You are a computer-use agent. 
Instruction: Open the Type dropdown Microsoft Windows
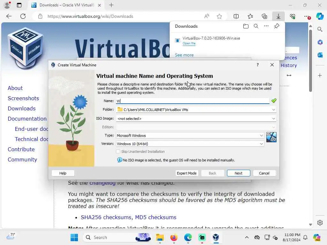[x=190, y=135]
